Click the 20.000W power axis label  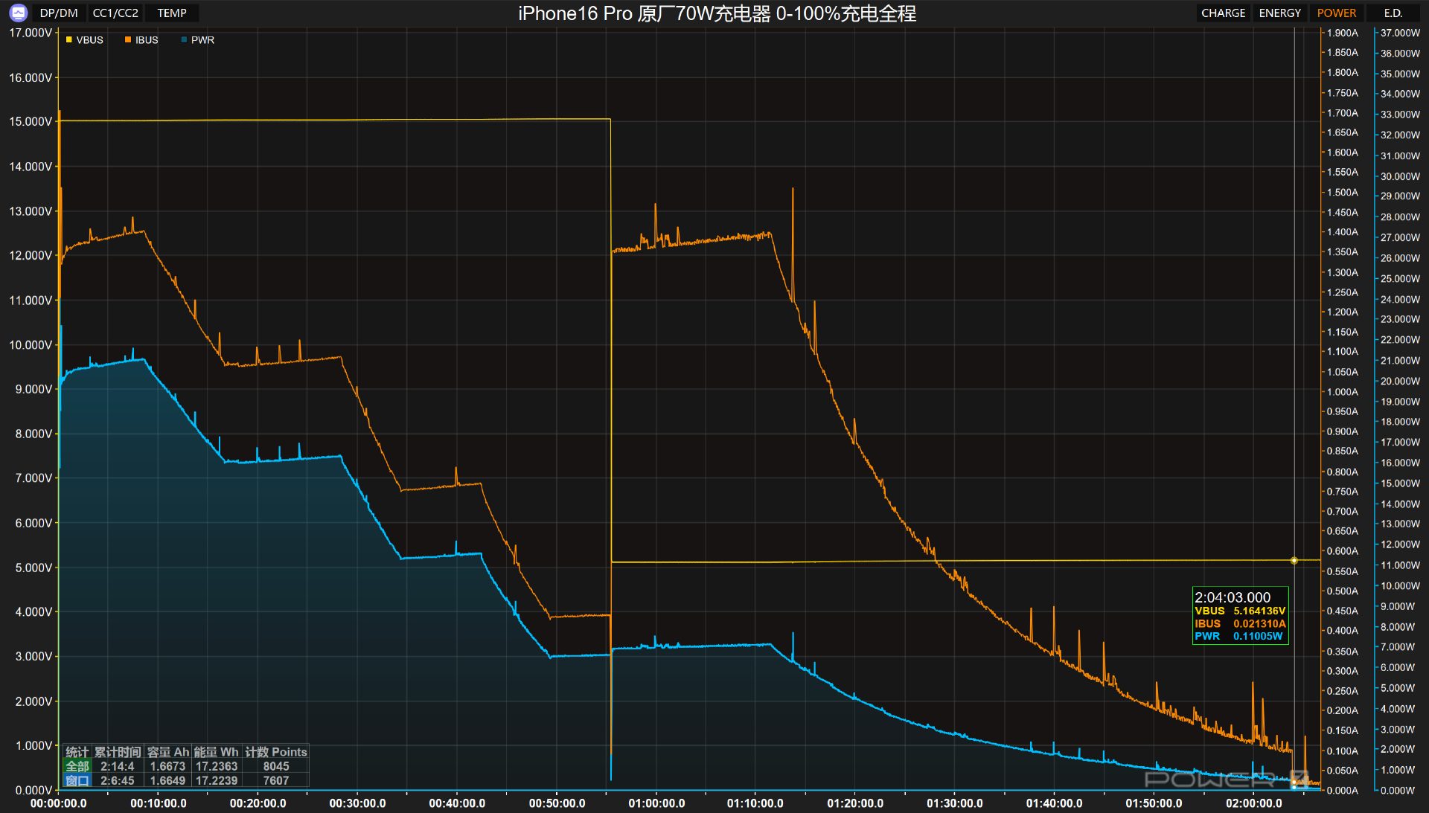pyautogui.click(x=1400, y=381)
